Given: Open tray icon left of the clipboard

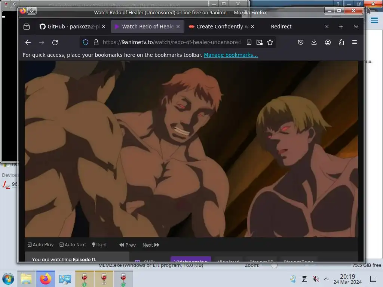Looking at the screenshot, I should [x=293, y=279].
